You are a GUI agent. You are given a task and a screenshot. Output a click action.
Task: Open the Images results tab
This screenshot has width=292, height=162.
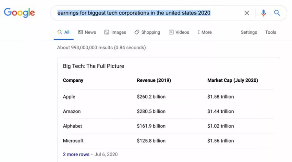point(118,32)
